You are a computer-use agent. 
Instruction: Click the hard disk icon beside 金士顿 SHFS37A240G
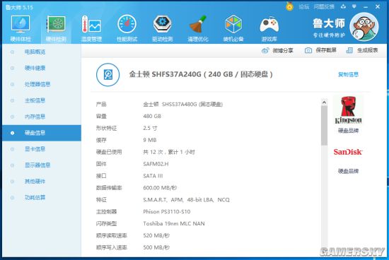pyautogui.click(x=108, y=75)
